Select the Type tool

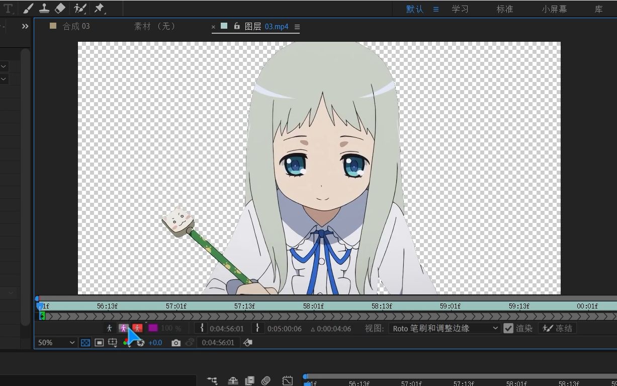[x=8, y=9]
